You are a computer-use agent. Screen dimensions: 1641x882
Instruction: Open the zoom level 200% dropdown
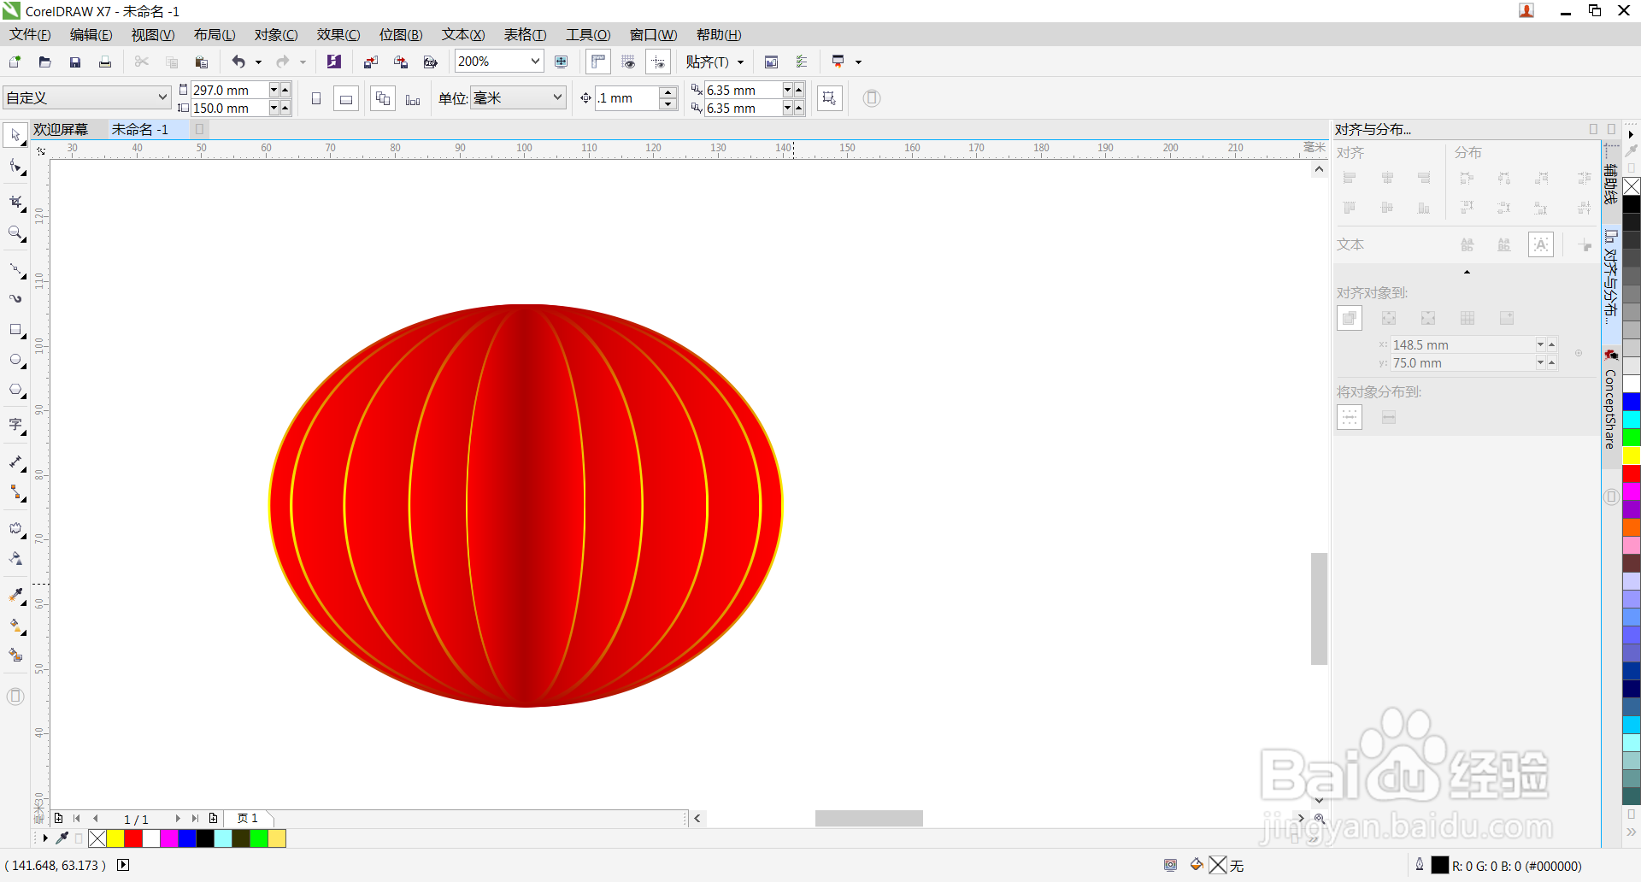pyautogui.click(x=535, y=62)
